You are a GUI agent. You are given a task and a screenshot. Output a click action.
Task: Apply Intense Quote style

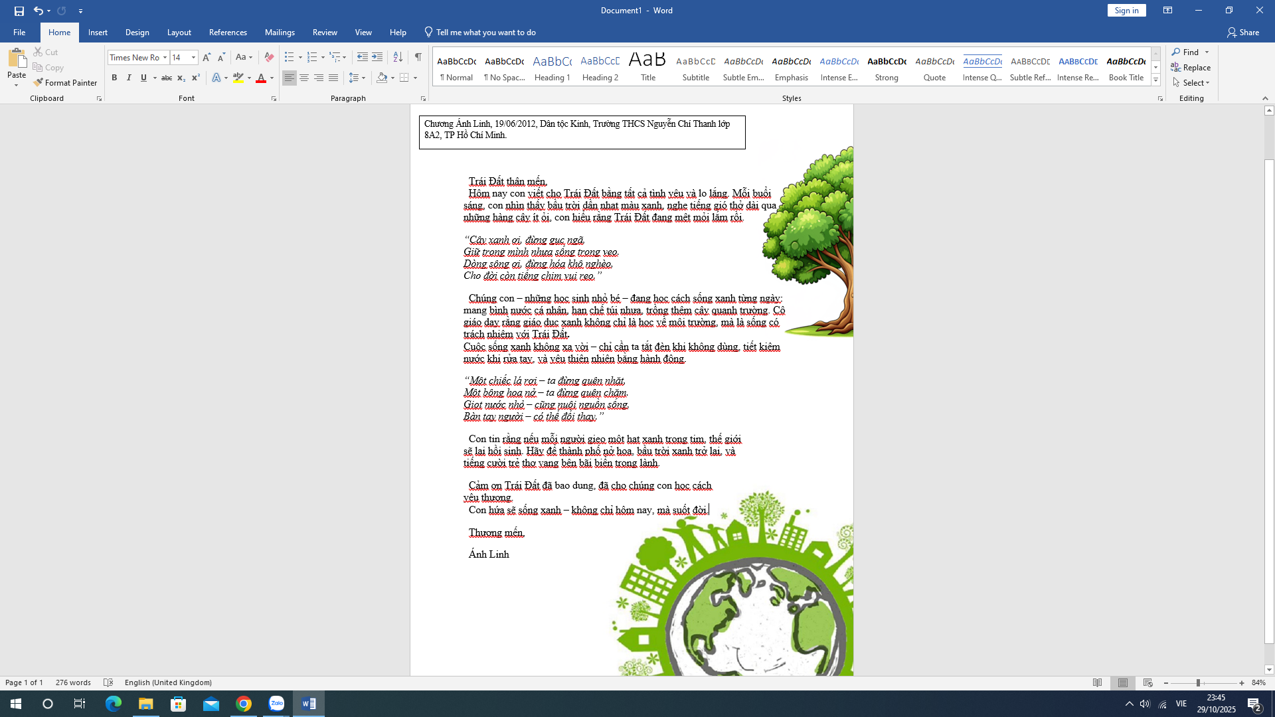point(982,67)
